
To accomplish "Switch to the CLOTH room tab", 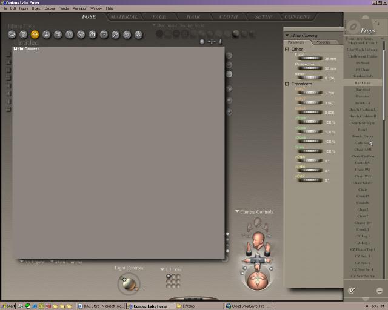I will click(229, 16).
